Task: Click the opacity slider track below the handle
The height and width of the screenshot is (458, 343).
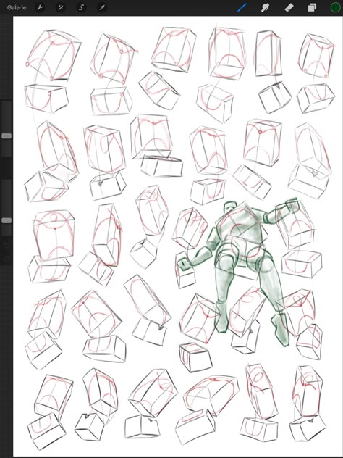Action: tap(7, 229)
